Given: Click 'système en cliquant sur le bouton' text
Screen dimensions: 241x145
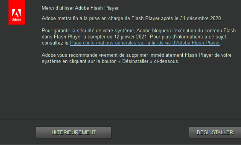Looking at the screenshot, I should coord(79,61).
